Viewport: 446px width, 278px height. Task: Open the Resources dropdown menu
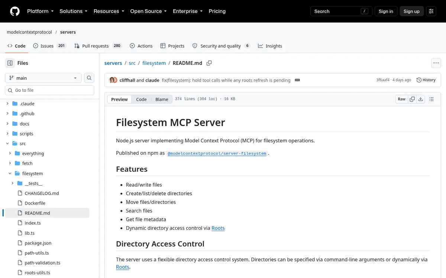pos(109,11)
